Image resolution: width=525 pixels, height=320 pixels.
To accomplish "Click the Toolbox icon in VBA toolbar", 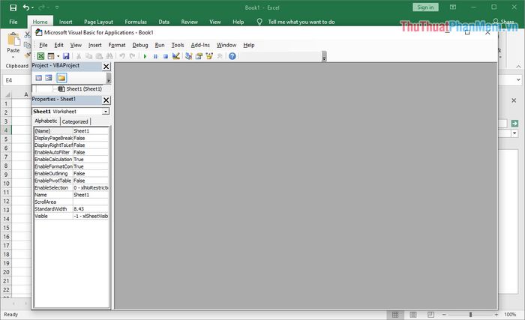I will [x=220, y=56].
